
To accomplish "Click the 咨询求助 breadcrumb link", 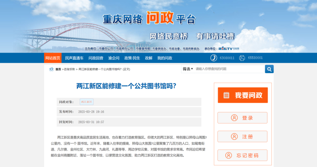I will [69, 69].
